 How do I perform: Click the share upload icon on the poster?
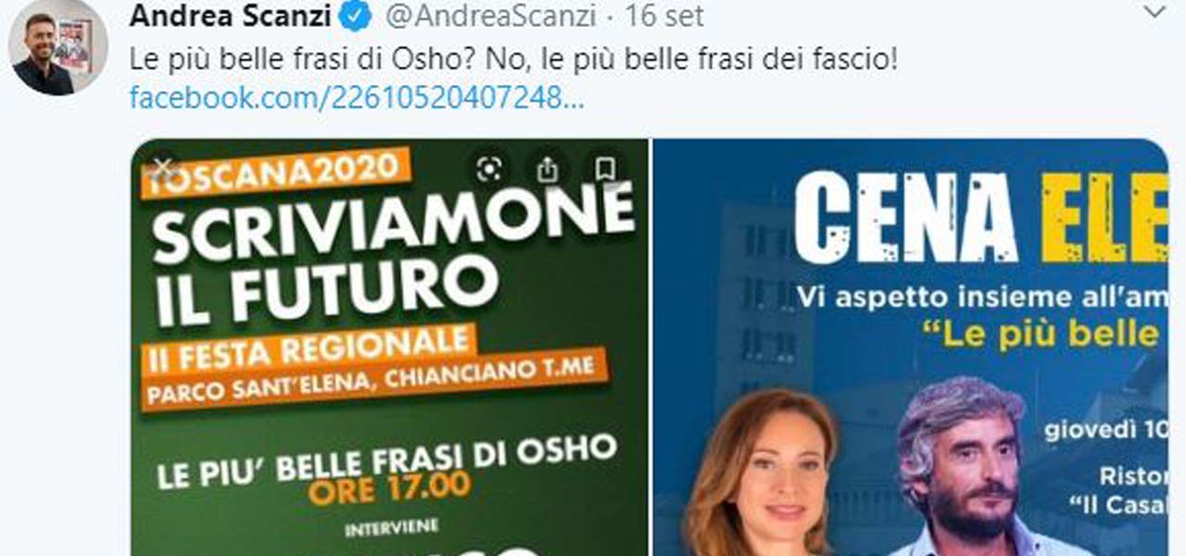548,169
